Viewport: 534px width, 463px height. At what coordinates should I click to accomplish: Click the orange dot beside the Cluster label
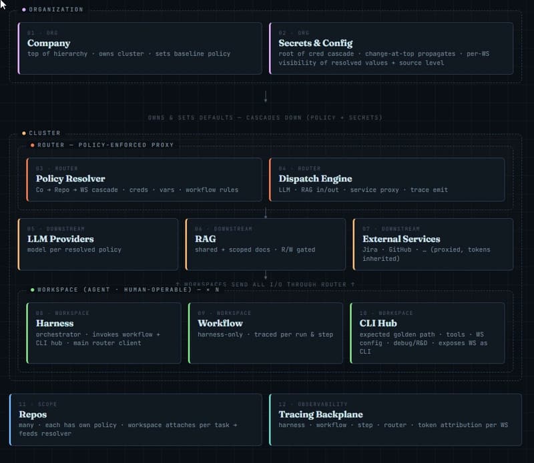coord(24,133)
